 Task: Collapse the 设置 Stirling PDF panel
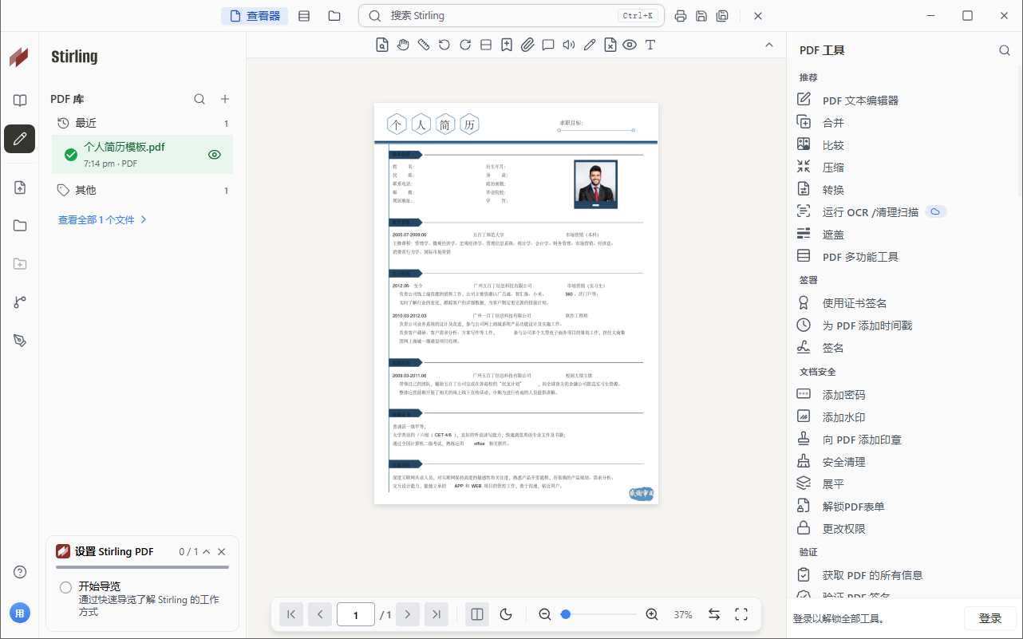[x=207, y=551]
